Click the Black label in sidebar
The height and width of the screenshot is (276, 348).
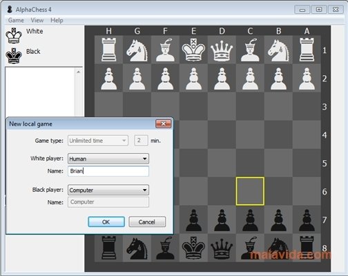click(33, 51)
